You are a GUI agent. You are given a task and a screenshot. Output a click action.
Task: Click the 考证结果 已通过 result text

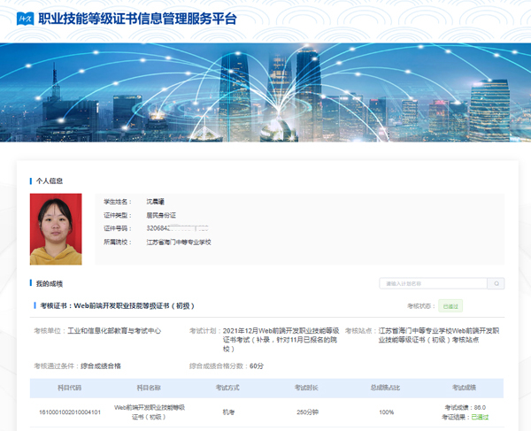468,416
